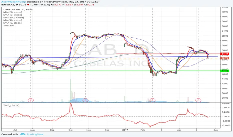
Task: Open the TradingView link beside 'Created with'
Action: (x=35, y=134)
